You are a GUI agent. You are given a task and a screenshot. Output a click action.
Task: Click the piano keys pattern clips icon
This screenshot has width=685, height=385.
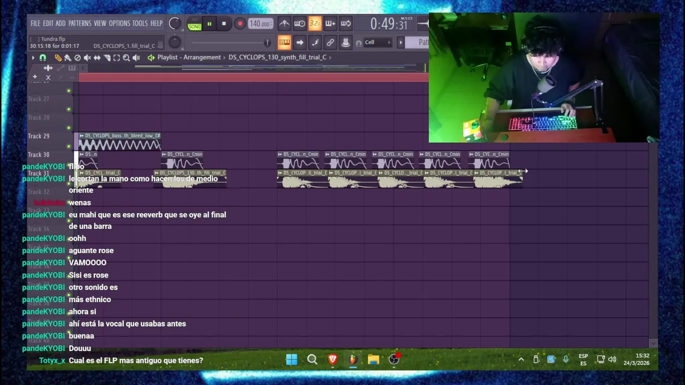(x=72, y=68)
